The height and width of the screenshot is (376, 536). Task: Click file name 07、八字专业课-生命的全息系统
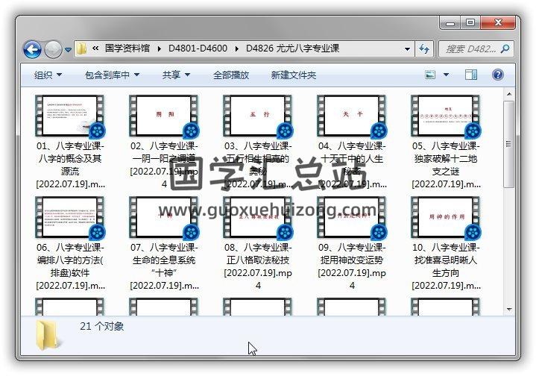click(164, 266)
